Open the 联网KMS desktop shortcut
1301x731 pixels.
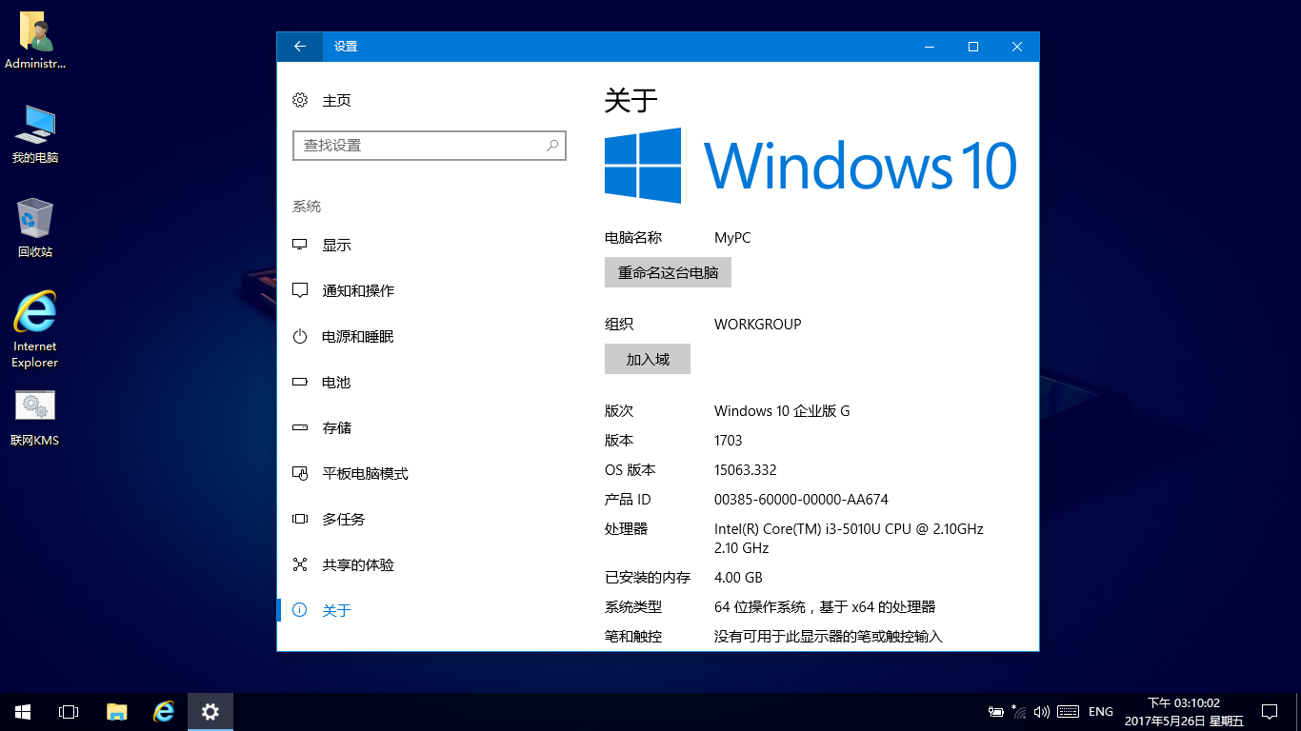point(35,418)
